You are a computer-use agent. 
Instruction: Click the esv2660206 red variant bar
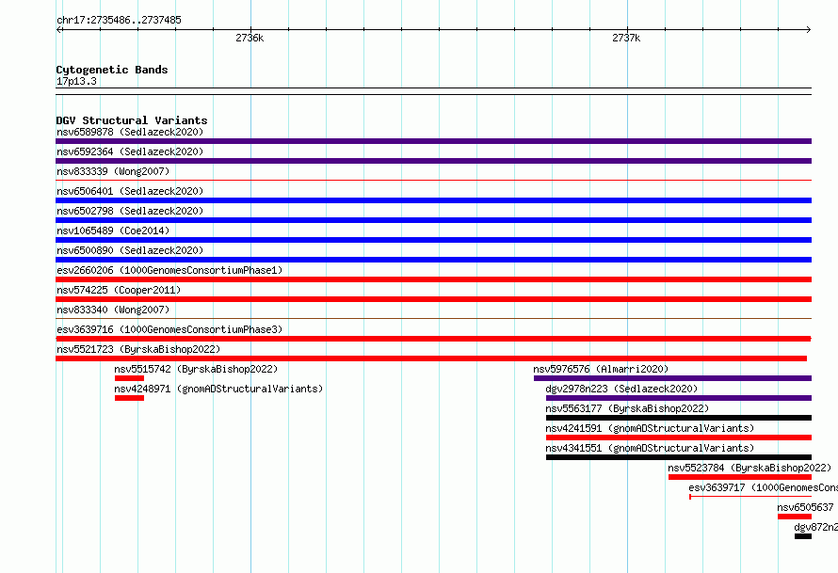click(433, 279)
